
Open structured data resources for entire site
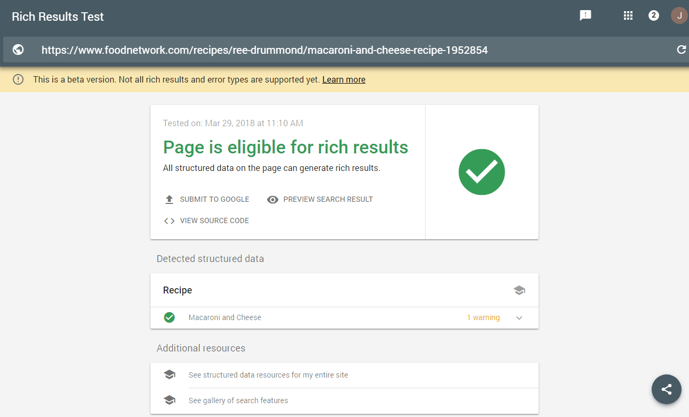point(268,375)
